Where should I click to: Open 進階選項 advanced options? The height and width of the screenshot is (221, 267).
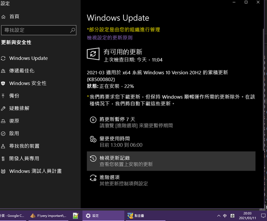[171, 181]
